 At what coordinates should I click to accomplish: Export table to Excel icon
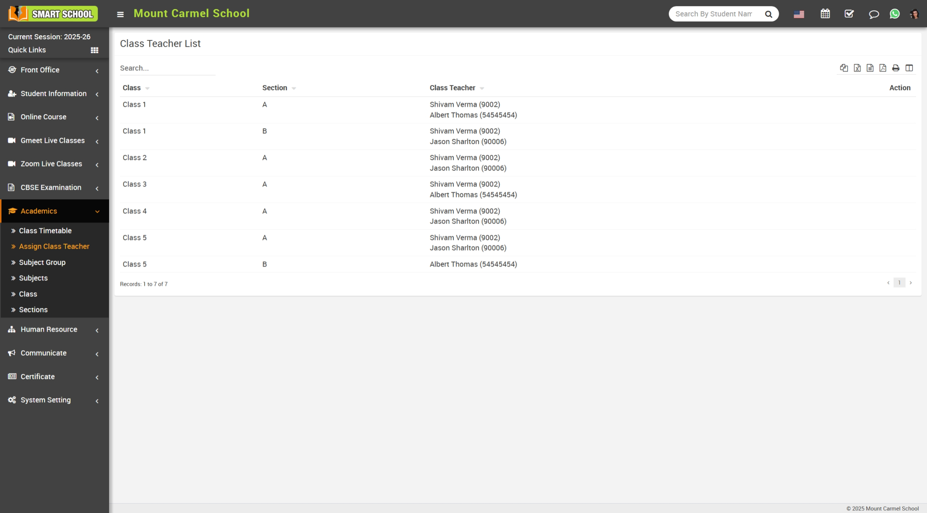tap(857, 68)
